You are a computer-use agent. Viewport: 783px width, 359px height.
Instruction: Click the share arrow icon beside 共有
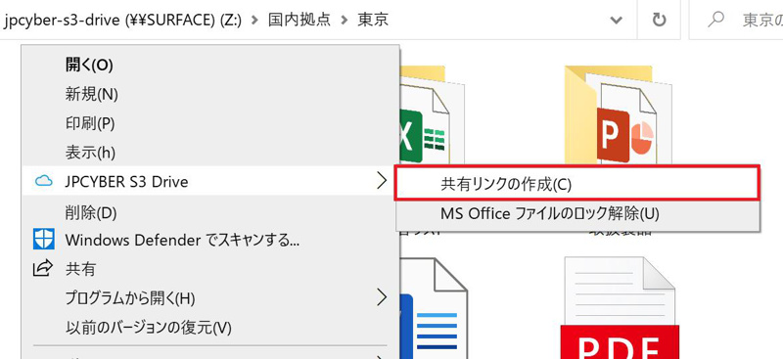point(43,269)
